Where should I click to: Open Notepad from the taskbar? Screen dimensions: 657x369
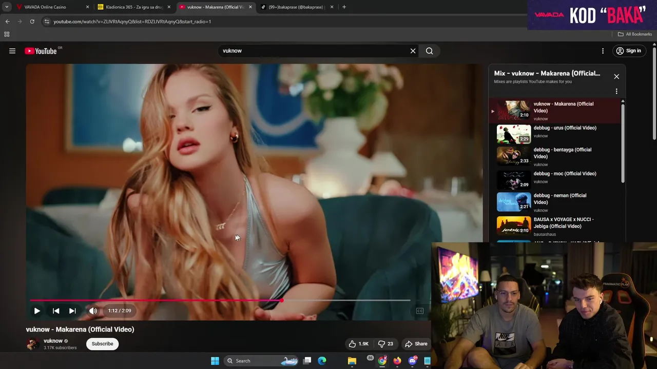pyautogui.click(x=427, y=361)
